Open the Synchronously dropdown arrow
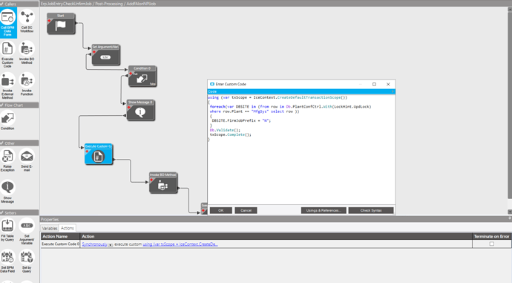 click(111, 244)
